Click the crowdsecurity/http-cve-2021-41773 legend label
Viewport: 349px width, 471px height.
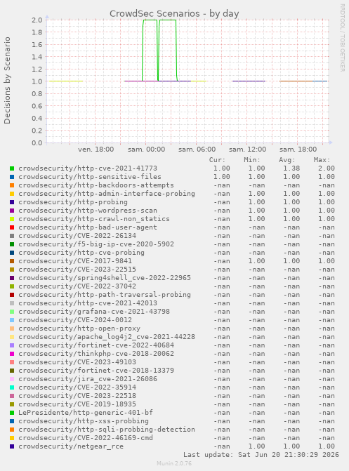pyautogui.click(x=88, y=168)
